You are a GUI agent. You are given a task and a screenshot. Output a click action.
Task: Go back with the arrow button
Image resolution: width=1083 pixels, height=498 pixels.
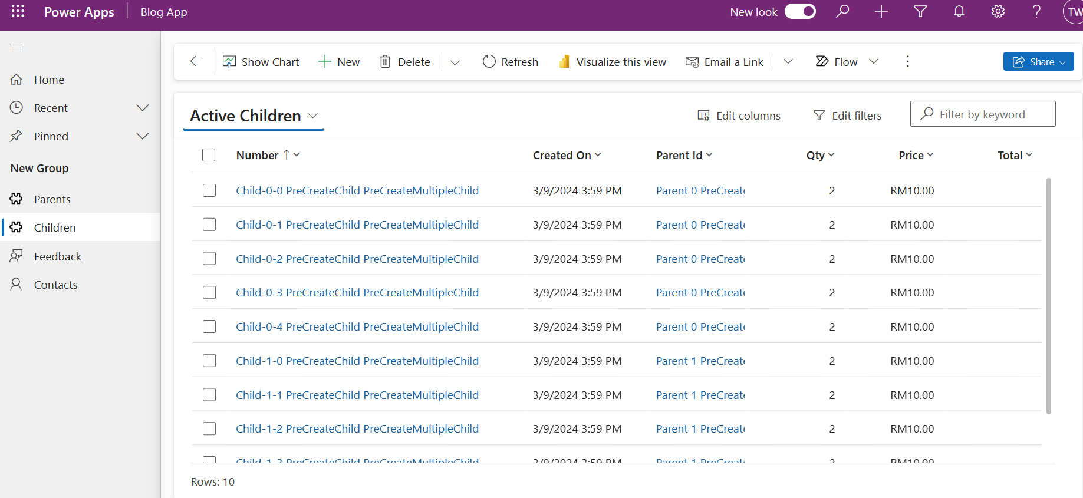pos(196,61)
